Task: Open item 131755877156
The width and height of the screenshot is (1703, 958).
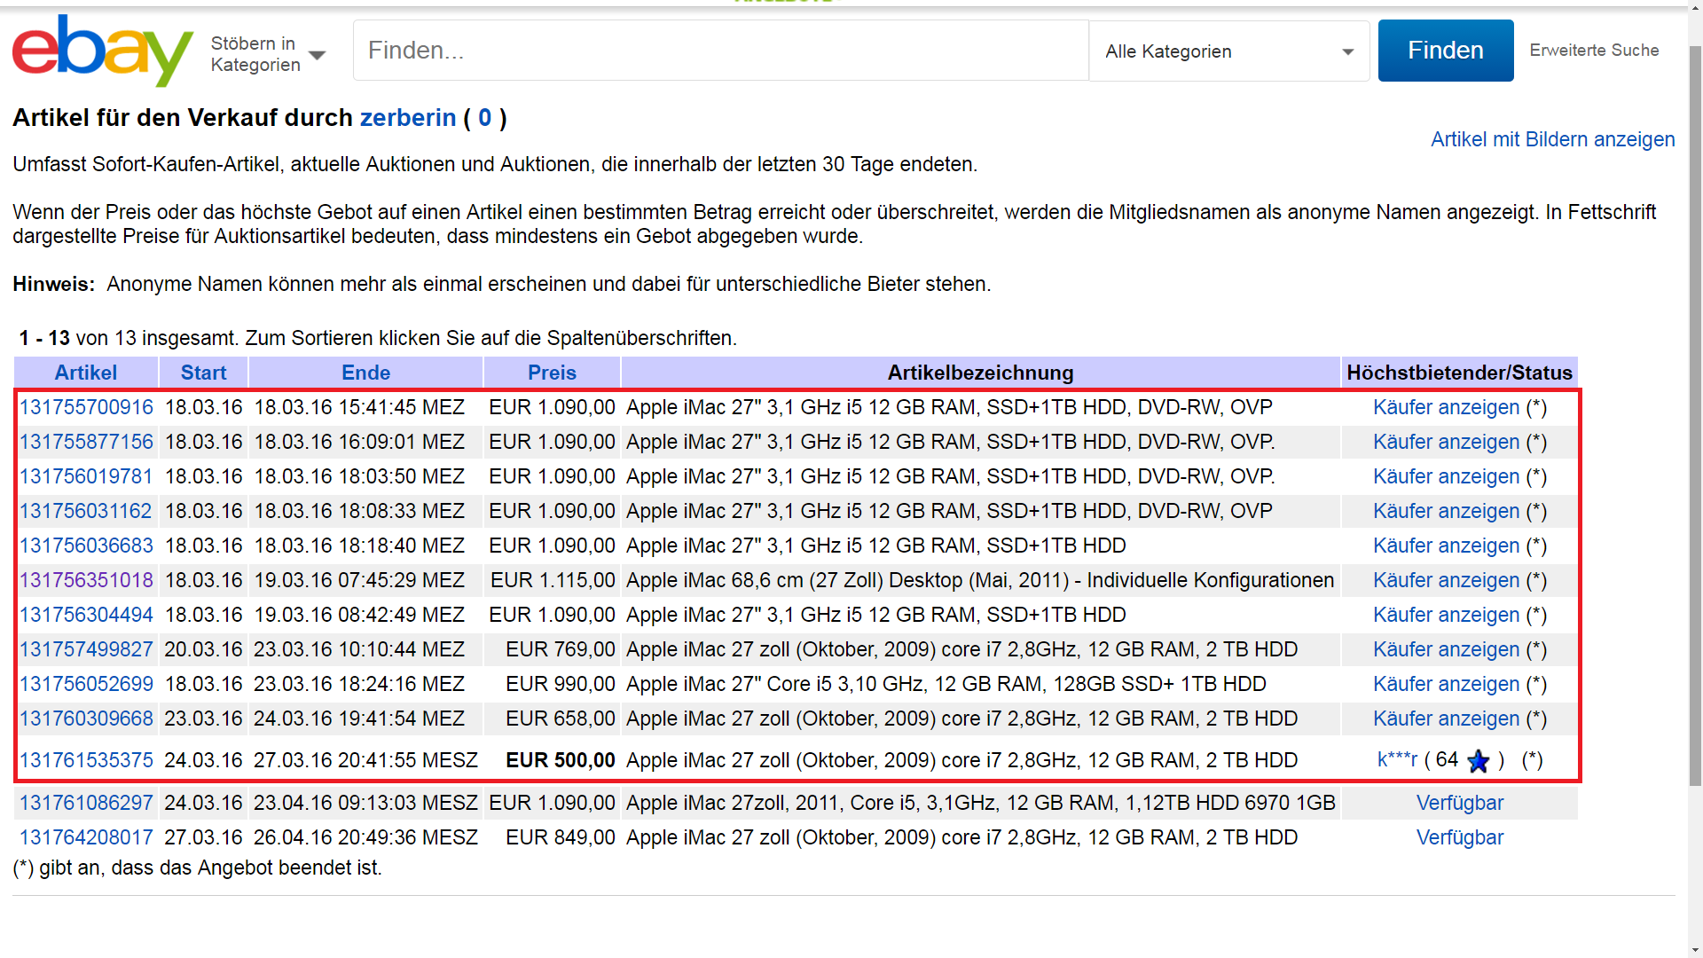Action: [86, 442]
